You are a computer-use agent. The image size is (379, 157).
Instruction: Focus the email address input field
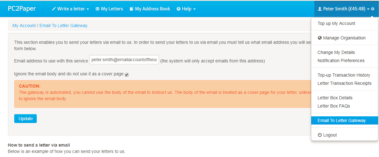pyautogui.click(x=124, y=60)
